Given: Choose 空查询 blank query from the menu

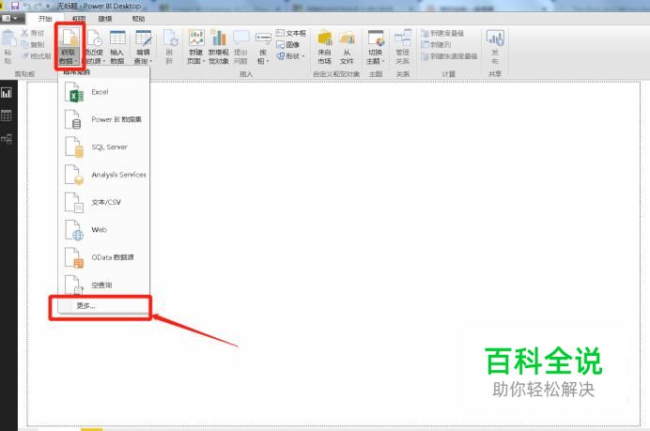Looking at the screenshot, I should (103, 285).
